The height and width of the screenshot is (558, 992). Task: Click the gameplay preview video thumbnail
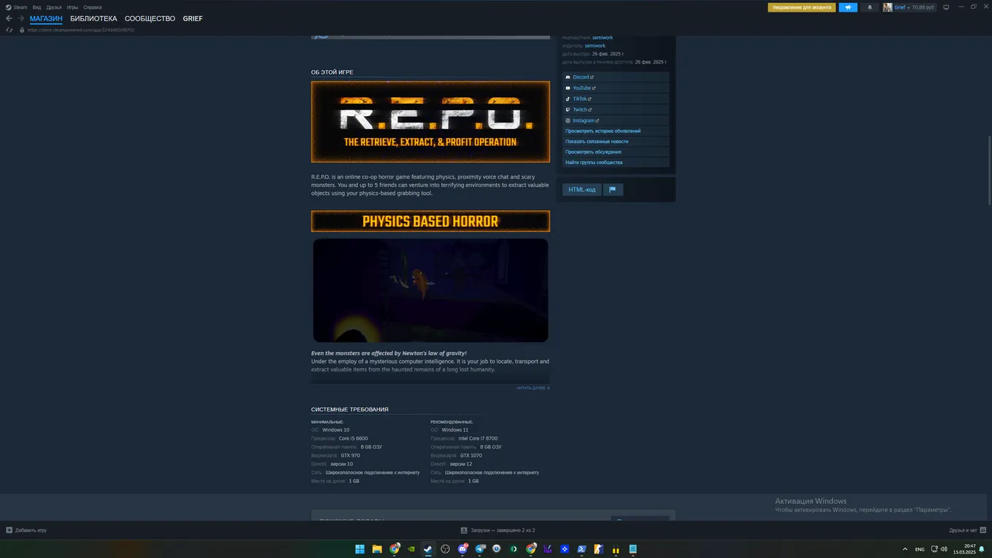430,290
